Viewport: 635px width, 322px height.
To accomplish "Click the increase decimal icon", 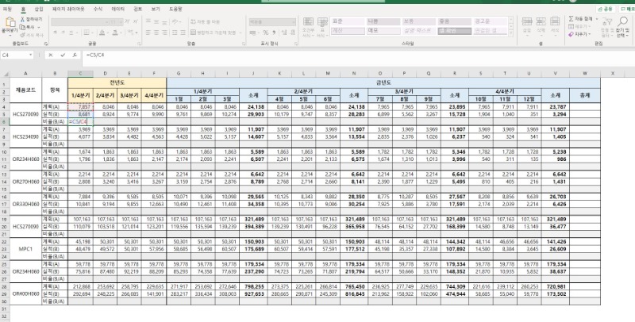I will pyautogui.click(x=284, y=33).
